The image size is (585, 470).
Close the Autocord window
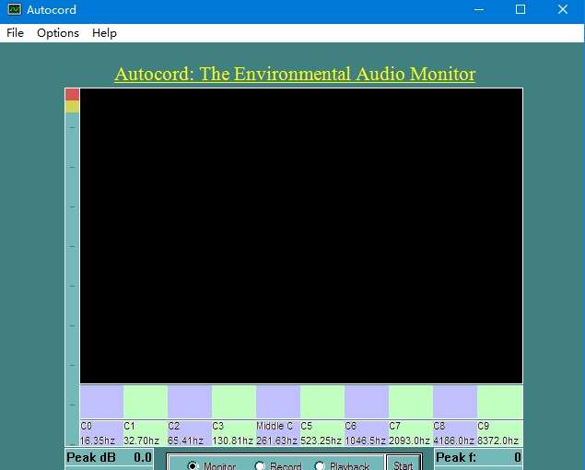coord(562,10)
